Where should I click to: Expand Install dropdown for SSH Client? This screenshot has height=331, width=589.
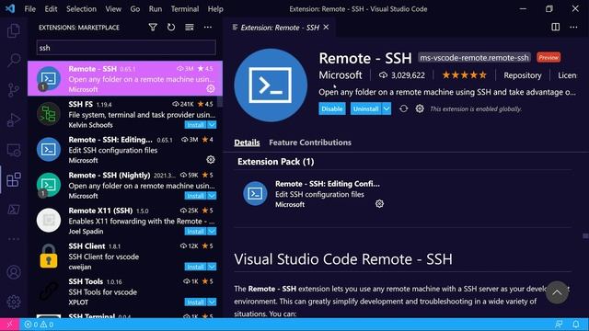pyautogui.click(x=212, y=267)
